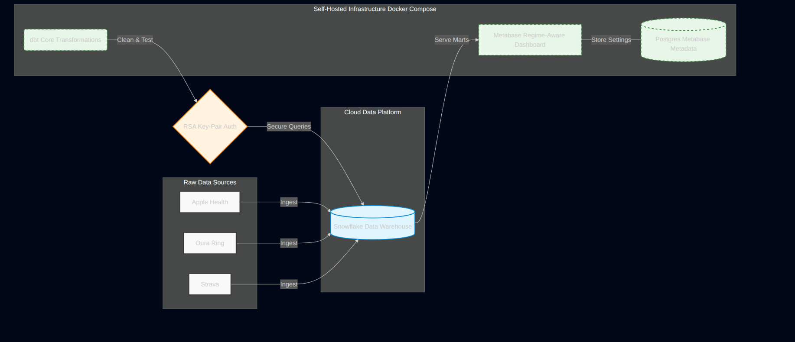
Task: Click the 'Store Settings' edge label
Action: [x=611, y=40]
